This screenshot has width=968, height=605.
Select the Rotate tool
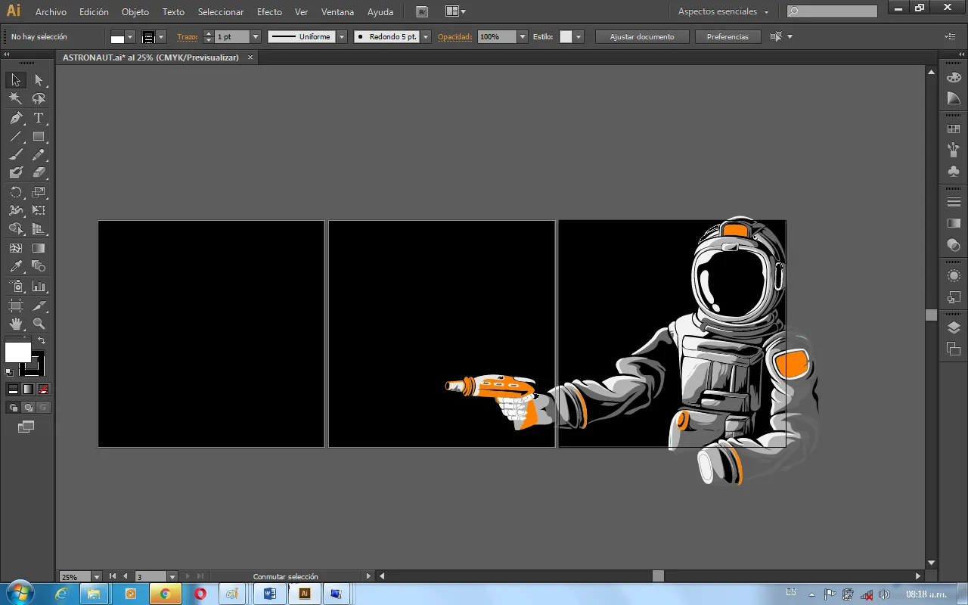(16, 193)
